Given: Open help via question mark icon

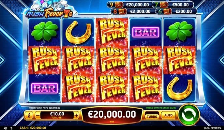Looking at the screenshot, I should click(x=11, y=128).
